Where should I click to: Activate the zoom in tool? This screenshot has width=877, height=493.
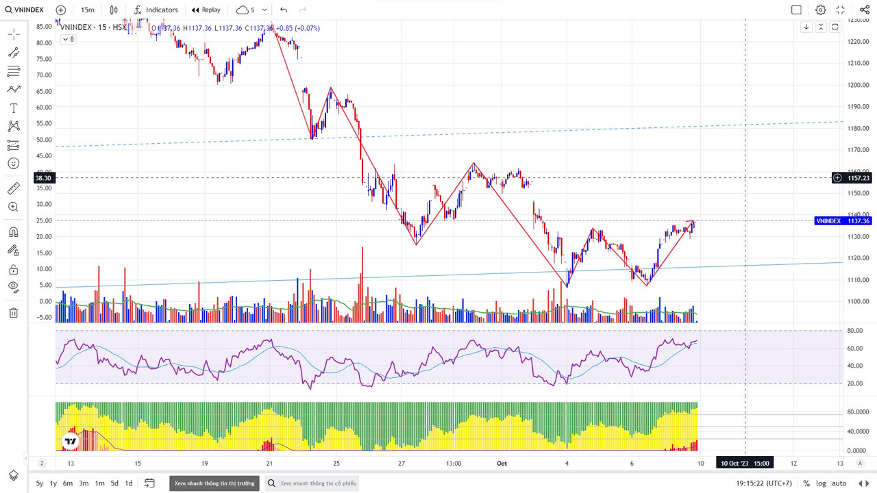tap(14, 207)
